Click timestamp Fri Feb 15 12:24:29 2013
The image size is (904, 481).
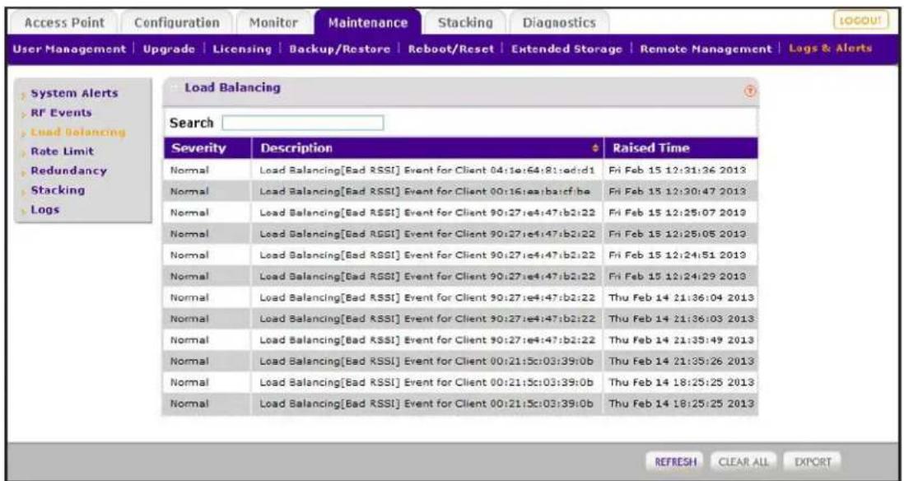[678, 276]
